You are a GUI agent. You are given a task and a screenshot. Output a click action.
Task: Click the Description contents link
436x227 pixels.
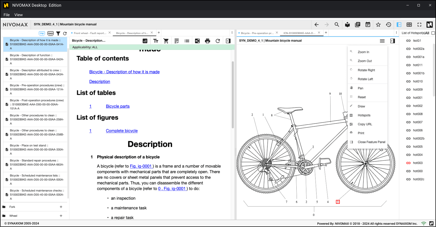[x=100, y=82]
